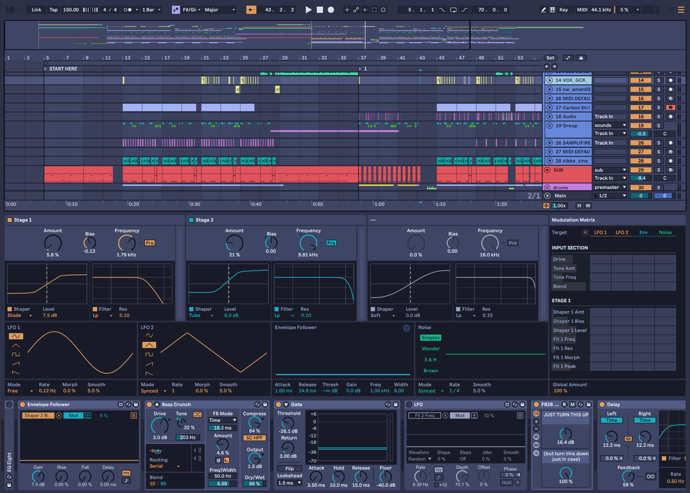Viewport: 690px width, 493px height.
Task: Click hot-swap icon on Bass Crunch device
Action: click(257, 405)
